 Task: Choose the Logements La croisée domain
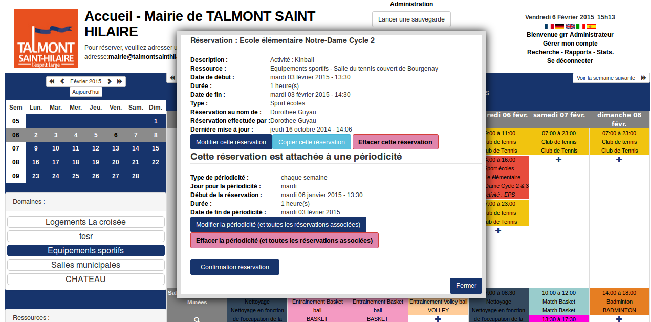click(x=86, y=222)
